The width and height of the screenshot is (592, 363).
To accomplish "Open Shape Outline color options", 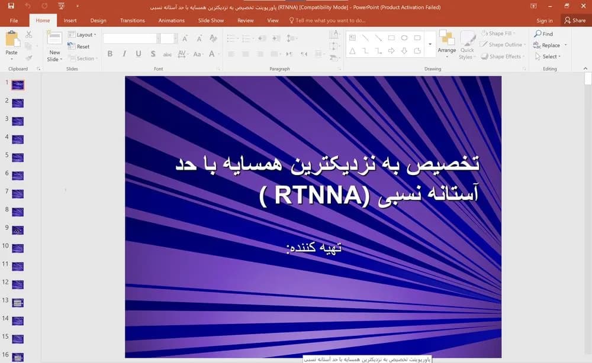I will click(502, 44).
